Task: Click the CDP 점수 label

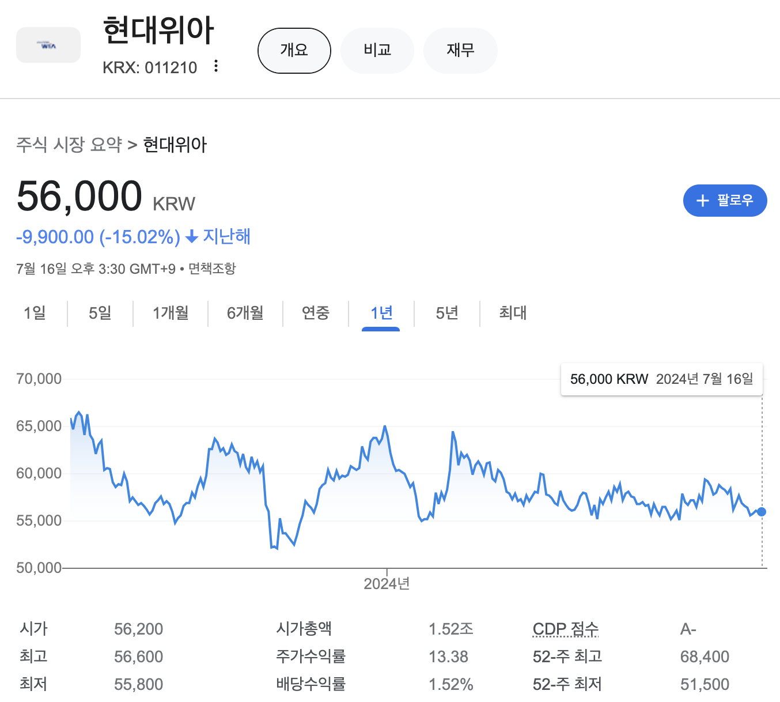Action: [566, 629]
